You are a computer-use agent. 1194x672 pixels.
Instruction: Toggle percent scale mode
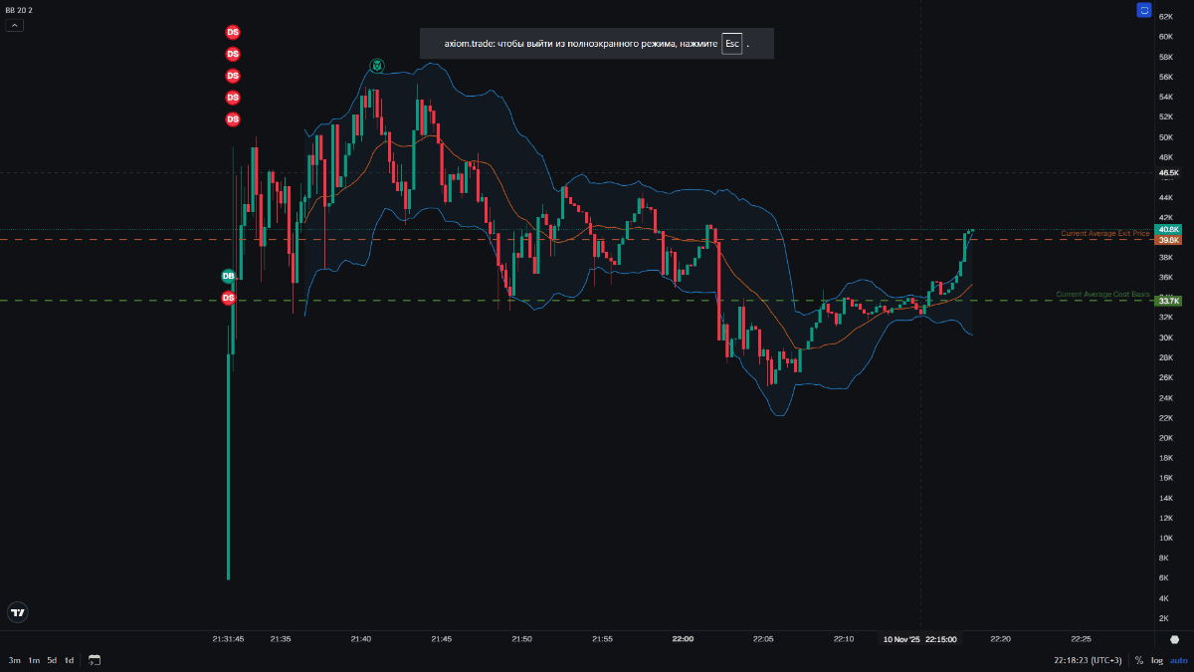pos(1139,660)
